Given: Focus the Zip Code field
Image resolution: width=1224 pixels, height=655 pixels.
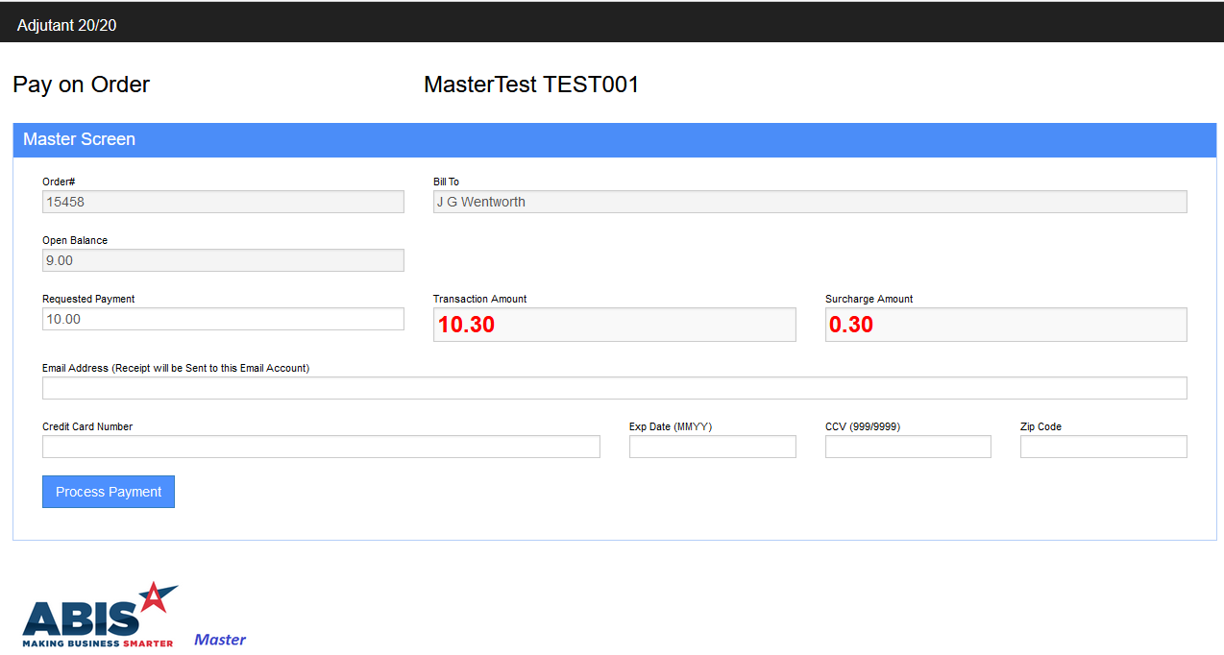Looking at the screenshot, I should (1103, 447).
